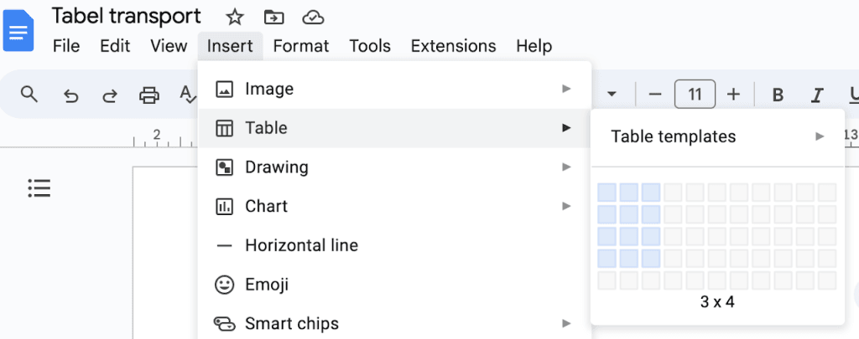Undo the last action
This screenshot has height=339, width=859.
pyautogui.click(x=71, y=95)
